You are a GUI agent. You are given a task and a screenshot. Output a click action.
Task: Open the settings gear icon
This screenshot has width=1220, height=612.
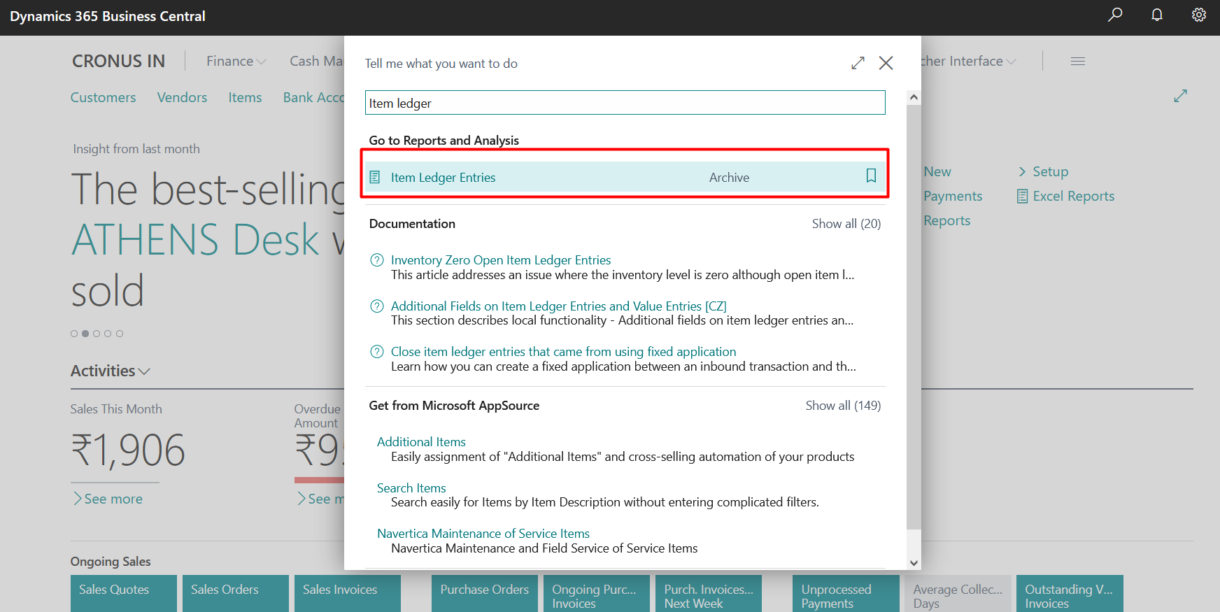1199,15
